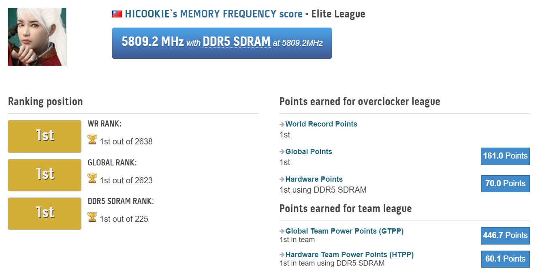The width and height of the screenshot is (540, 279).
Task: Follow the Global Points link
Action: tap(309, 152)
